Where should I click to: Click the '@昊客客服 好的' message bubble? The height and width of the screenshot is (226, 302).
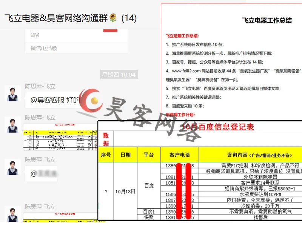55,100
